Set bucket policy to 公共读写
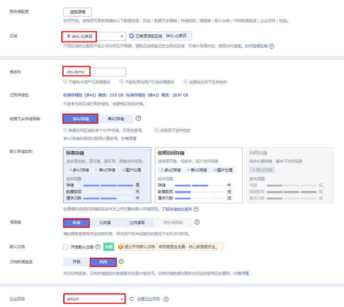This screenshot has width=344, height=307. pyautogui.click(x=137, y=223)
